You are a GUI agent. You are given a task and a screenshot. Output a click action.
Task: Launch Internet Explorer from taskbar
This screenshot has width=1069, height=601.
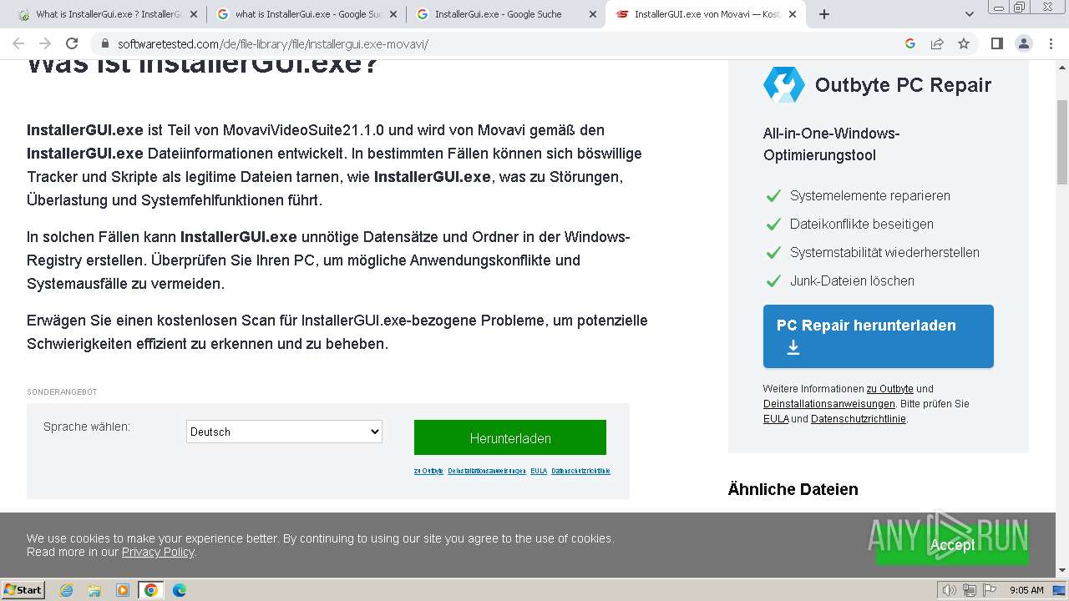tap(66, 590)
